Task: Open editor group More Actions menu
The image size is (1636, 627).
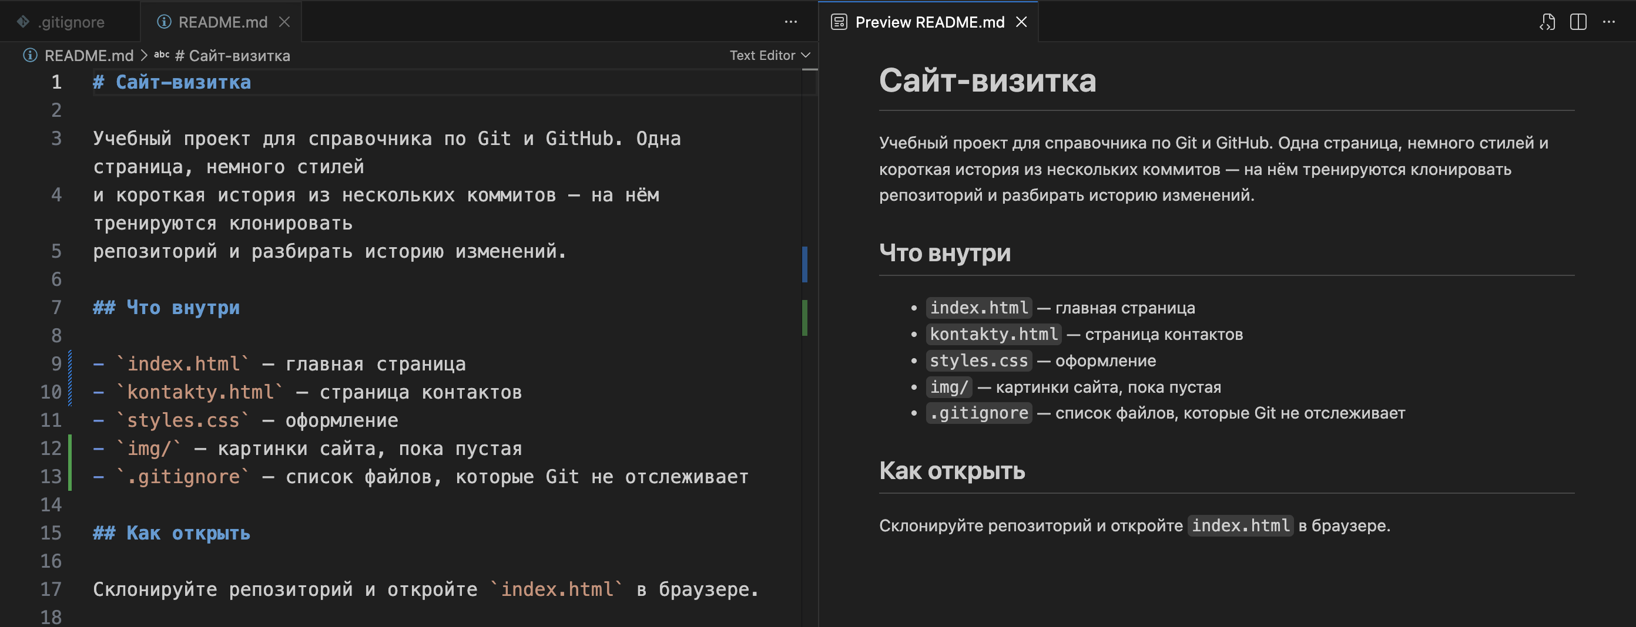Action: [x=790, y=22]
